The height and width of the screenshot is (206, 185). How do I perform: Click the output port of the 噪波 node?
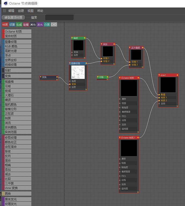pyautogui.click(x=85, y=38)
